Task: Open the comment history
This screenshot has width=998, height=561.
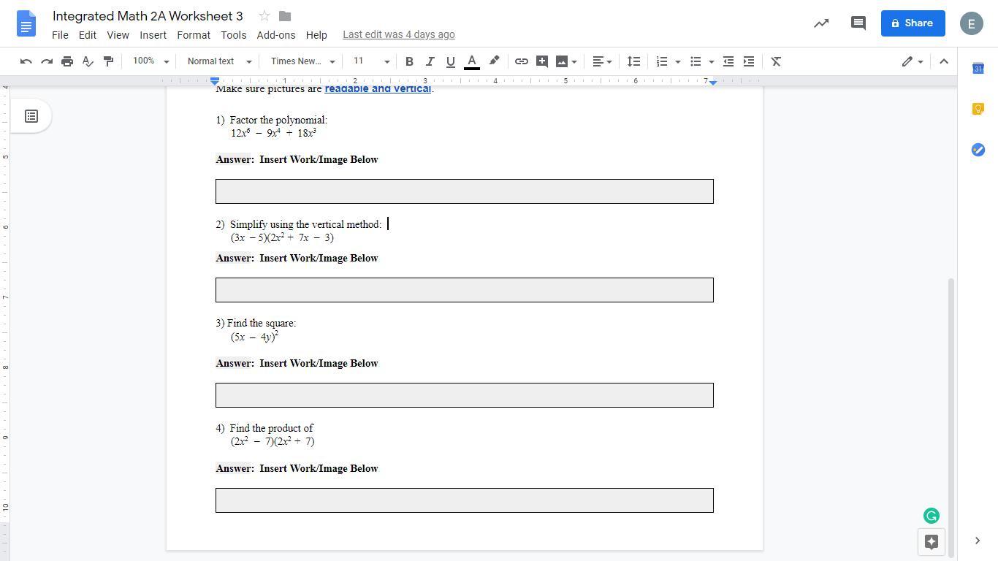Action: [858, 23]
